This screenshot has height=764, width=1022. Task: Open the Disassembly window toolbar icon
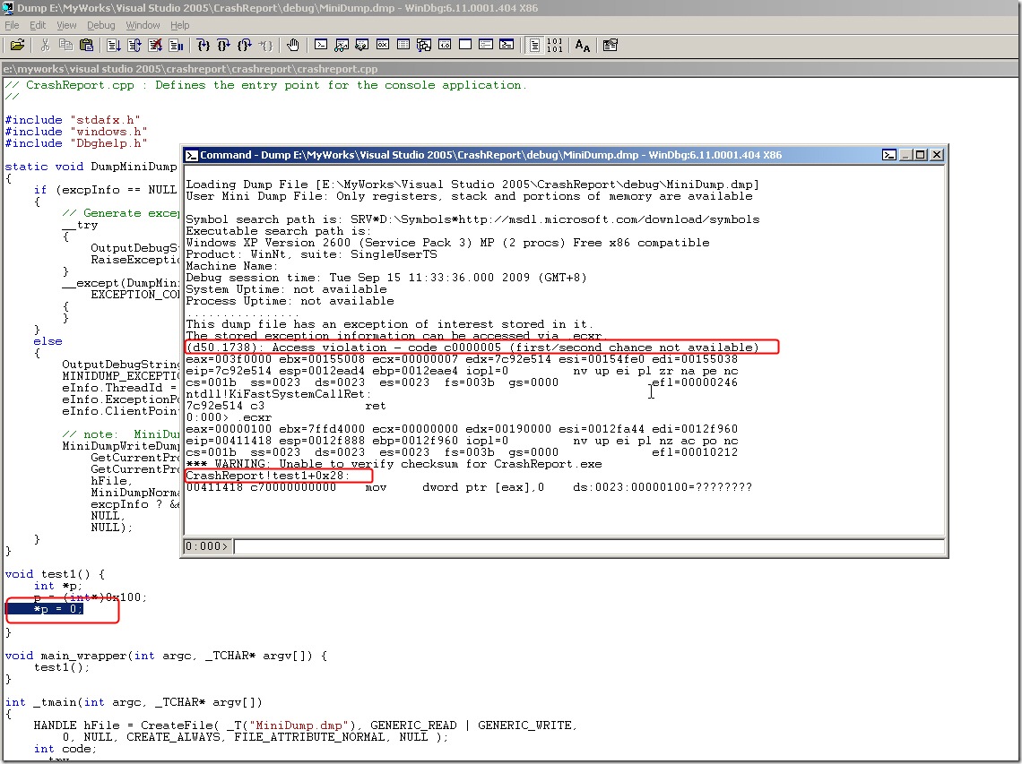445,45
